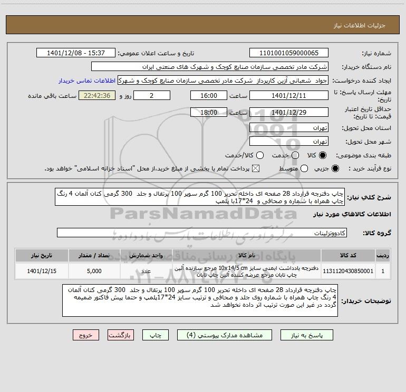Viewport: 406px width, 392px height.
Task: Select the کالا/خدمت radio button
Action: pos(260,155)
